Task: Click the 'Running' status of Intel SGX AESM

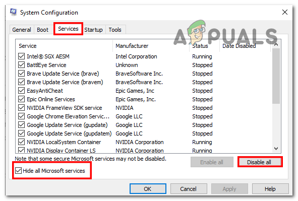Action: tap(202, 56)
